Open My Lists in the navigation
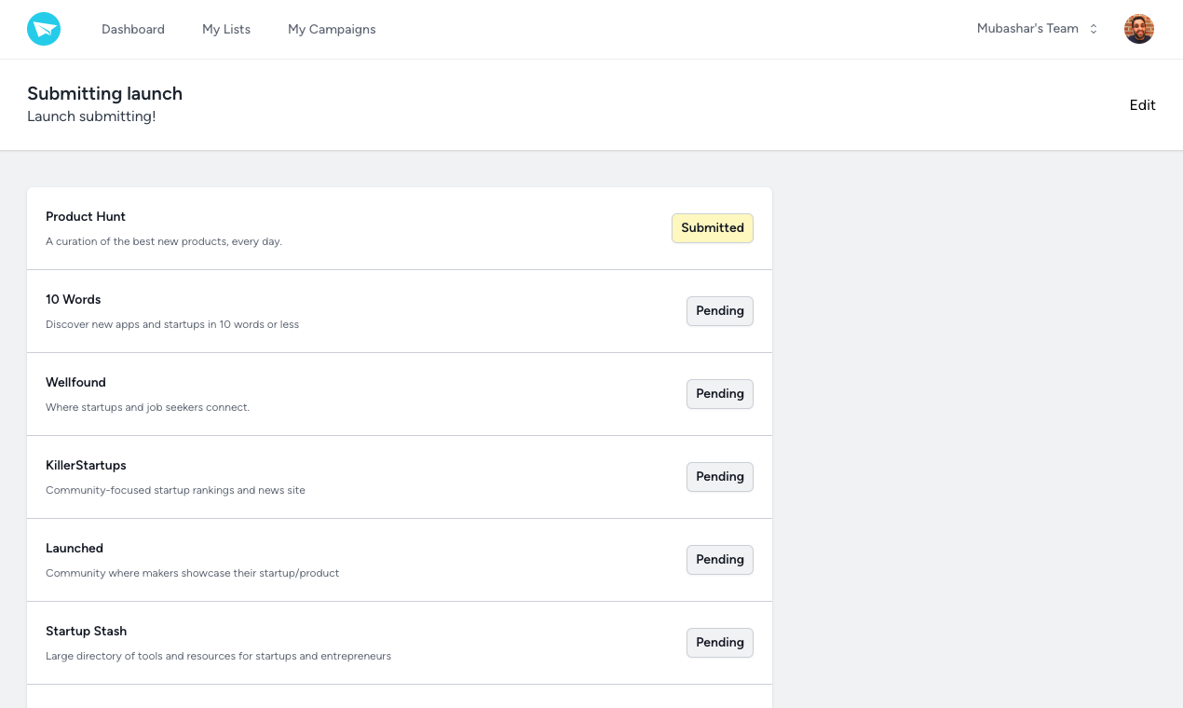This screenshot has height=708, width=1183. (226, 30)
